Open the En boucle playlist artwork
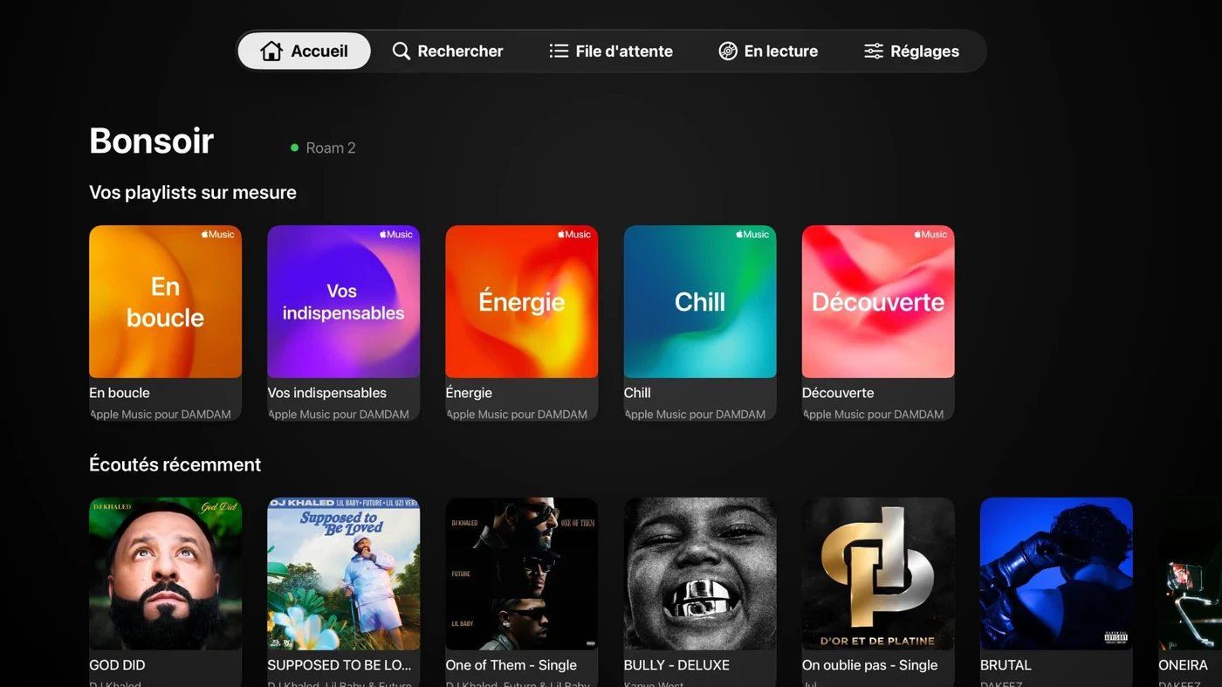The width and height of the screenshot is (1222, 687). [x=166, y=302]
